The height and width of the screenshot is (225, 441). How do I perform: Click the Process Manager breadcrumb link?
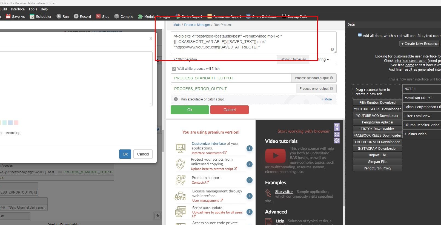[197, 25]
